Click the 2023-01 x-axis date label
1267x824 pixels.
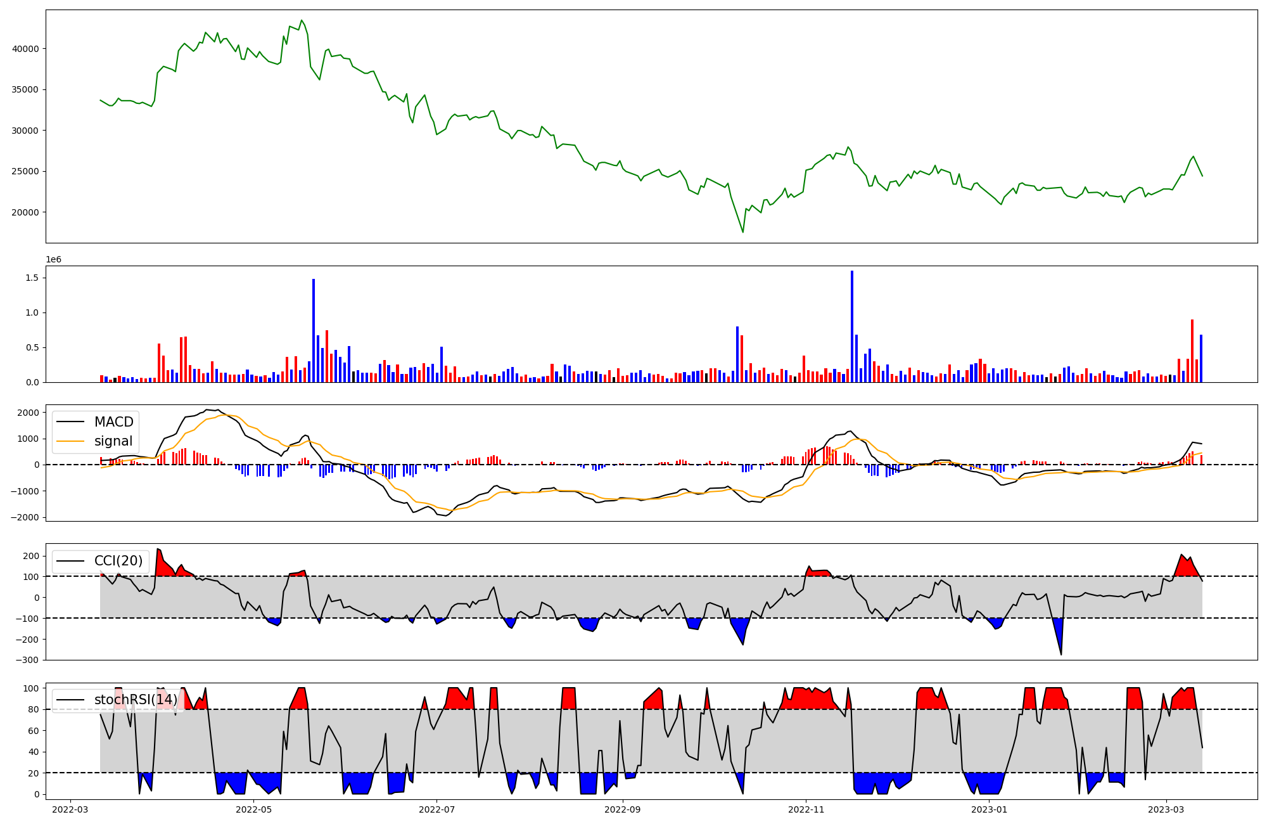click(989, 809)
